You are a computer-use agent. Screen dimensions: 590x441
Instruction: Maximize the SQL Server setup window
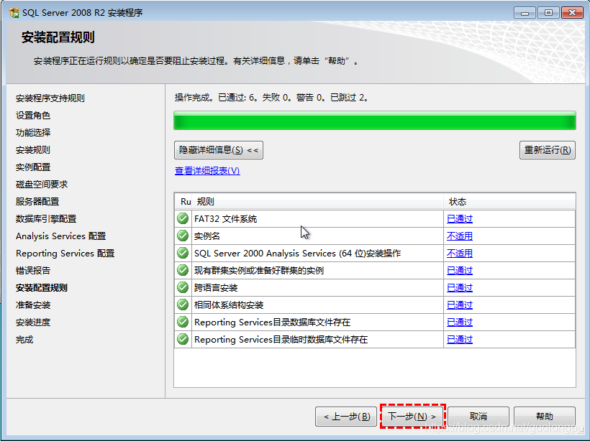548,13
